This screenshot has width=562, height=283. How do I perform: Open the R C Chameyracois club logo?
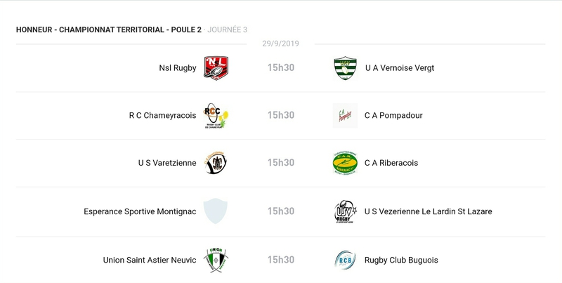tap(216, 115)
